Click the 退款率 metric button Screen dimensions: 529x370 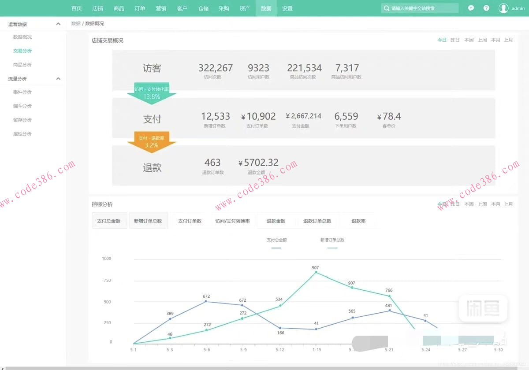click(358, 221)
